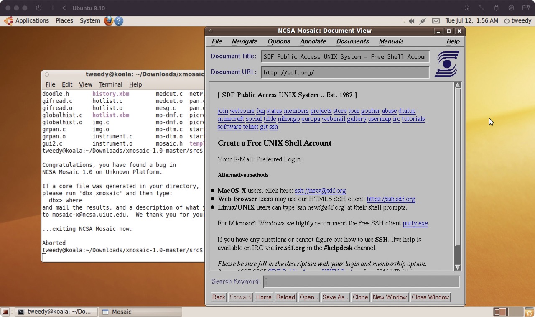Open the Mosaic window menu button
The width and height of the screenshot is (535, 317).
click(210, 31)
